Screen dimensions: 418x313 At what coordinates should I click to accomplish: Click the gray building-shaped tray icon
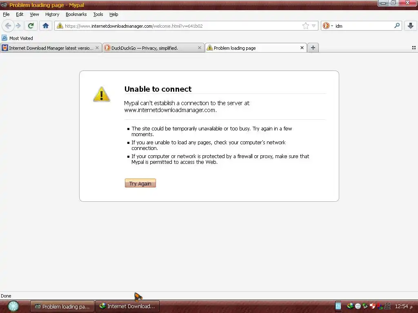387,306
